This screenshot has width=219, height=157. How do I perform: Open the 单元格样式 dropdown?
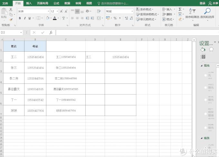tap(146, 19)
